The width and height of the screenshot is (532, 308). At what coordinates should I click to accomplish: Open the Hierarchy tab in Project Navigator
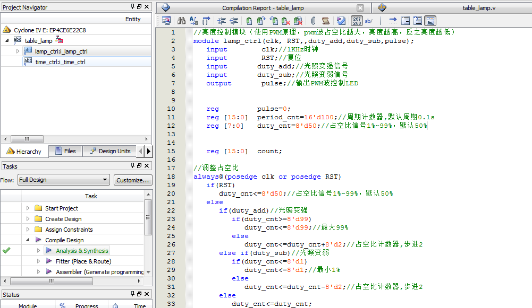coord(24,151)
